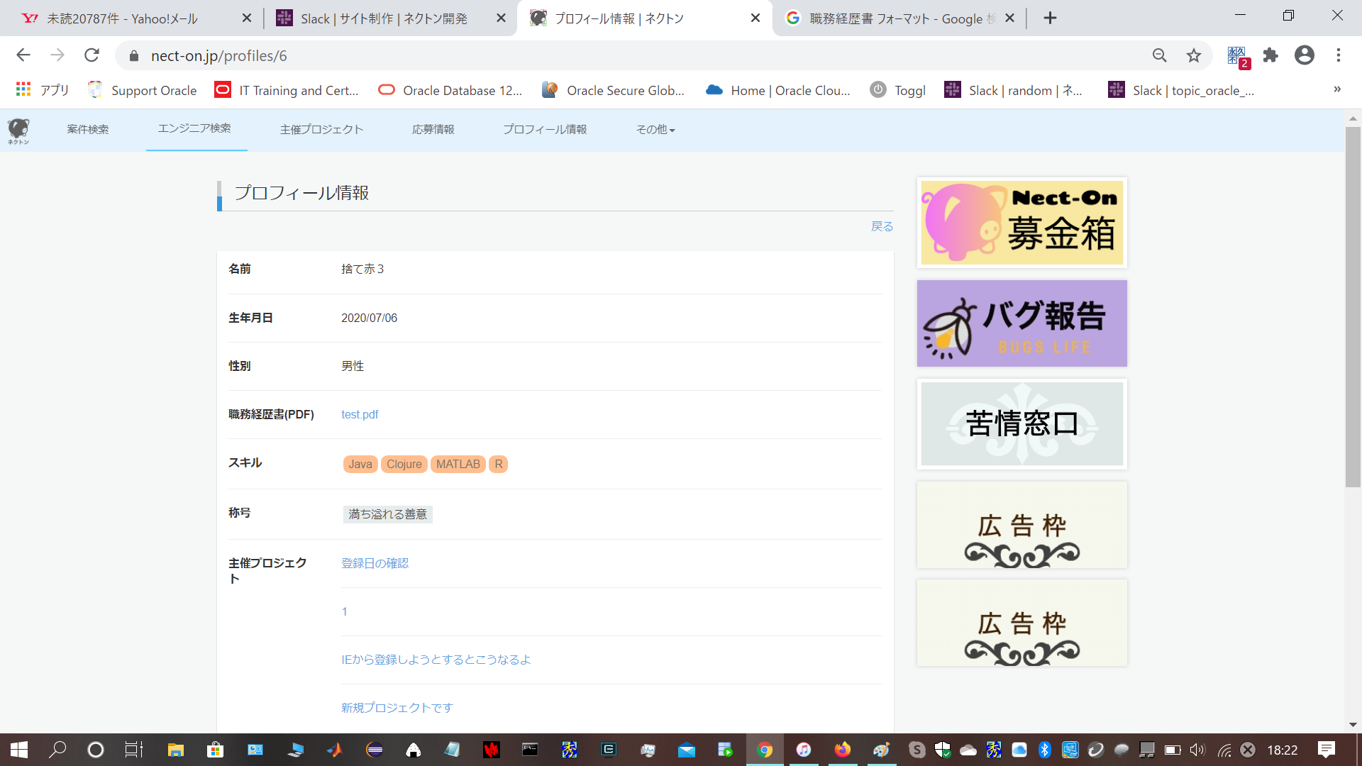Screen dimensions: 1362x766
Task: Click the browser forward arrow
Action: (57, 55)
